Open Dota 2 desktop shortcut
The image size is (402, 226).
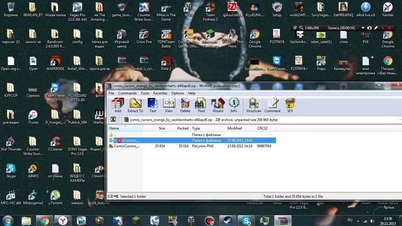[166, 63]
